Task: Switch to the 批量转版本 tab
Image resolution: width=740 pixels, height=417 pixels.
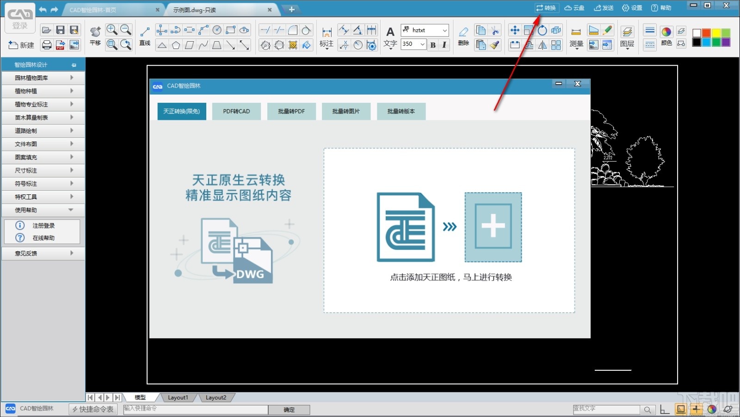Action: click(401, 111)
